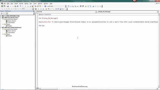Click the Watch Window icon in the Debug toolbar
This screenshot has height=90, width=160.
[x=60, y=9]
